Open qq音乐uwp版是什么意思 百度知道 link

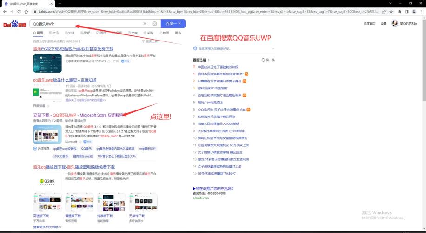tap(65, 80)
